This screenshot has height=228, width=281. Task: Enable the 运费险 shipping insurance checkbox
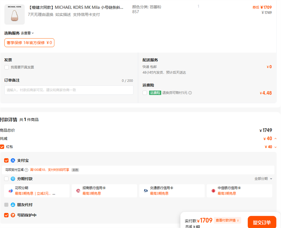pos(145,93)
